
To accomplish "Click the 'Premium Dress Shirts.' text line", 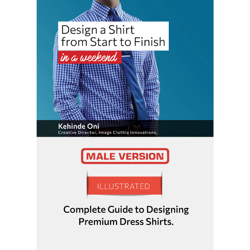I will coord(126,222).
